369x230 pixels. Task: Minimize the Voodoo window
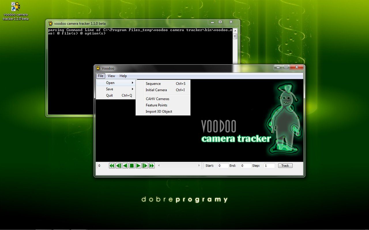click(x=278, y=67)
